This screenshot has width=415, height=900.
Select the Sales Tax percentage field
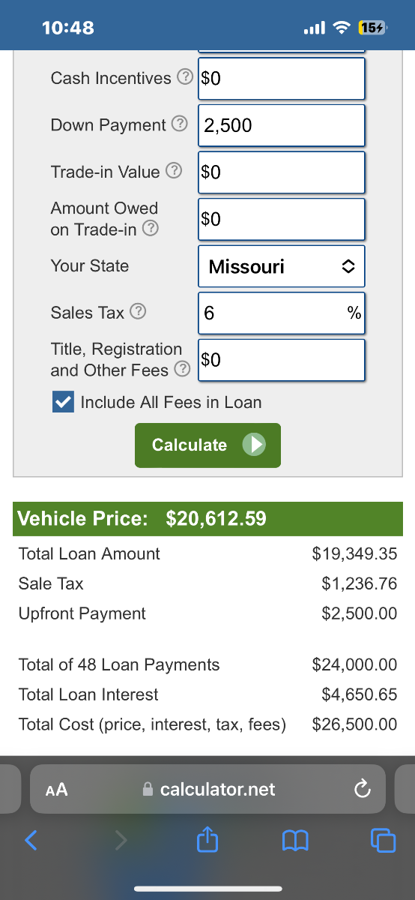tap(282, 313)
